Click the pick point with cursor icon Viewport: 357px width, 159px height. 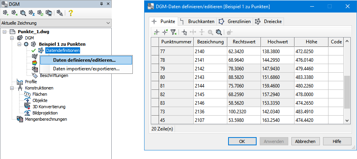(184, 32)
